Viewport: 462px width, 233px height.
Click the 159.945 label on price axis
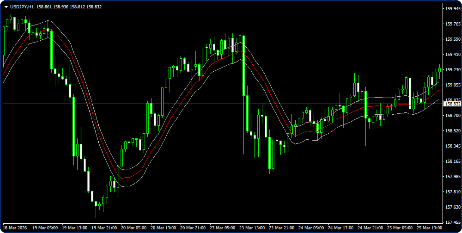[x=452, y=8]
